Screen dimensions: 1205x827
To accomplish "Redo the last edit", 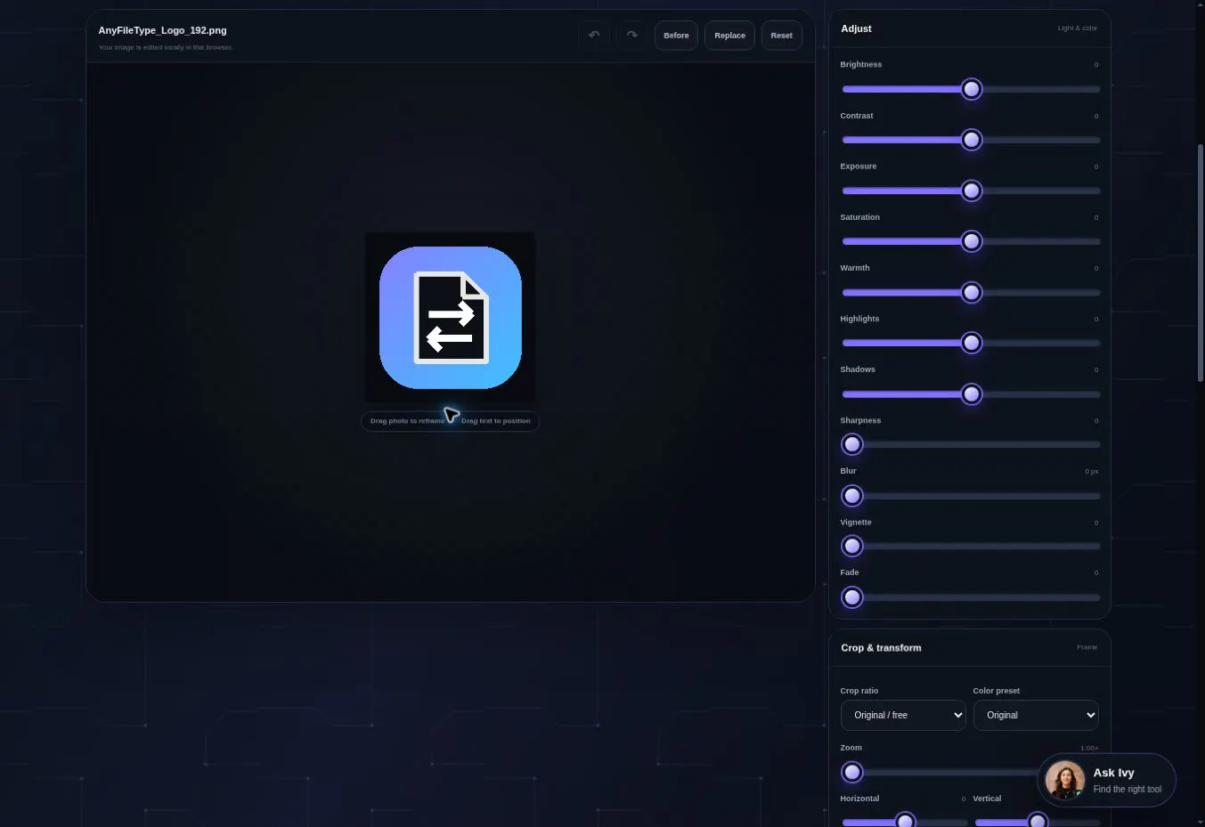I will click(631, 36).
